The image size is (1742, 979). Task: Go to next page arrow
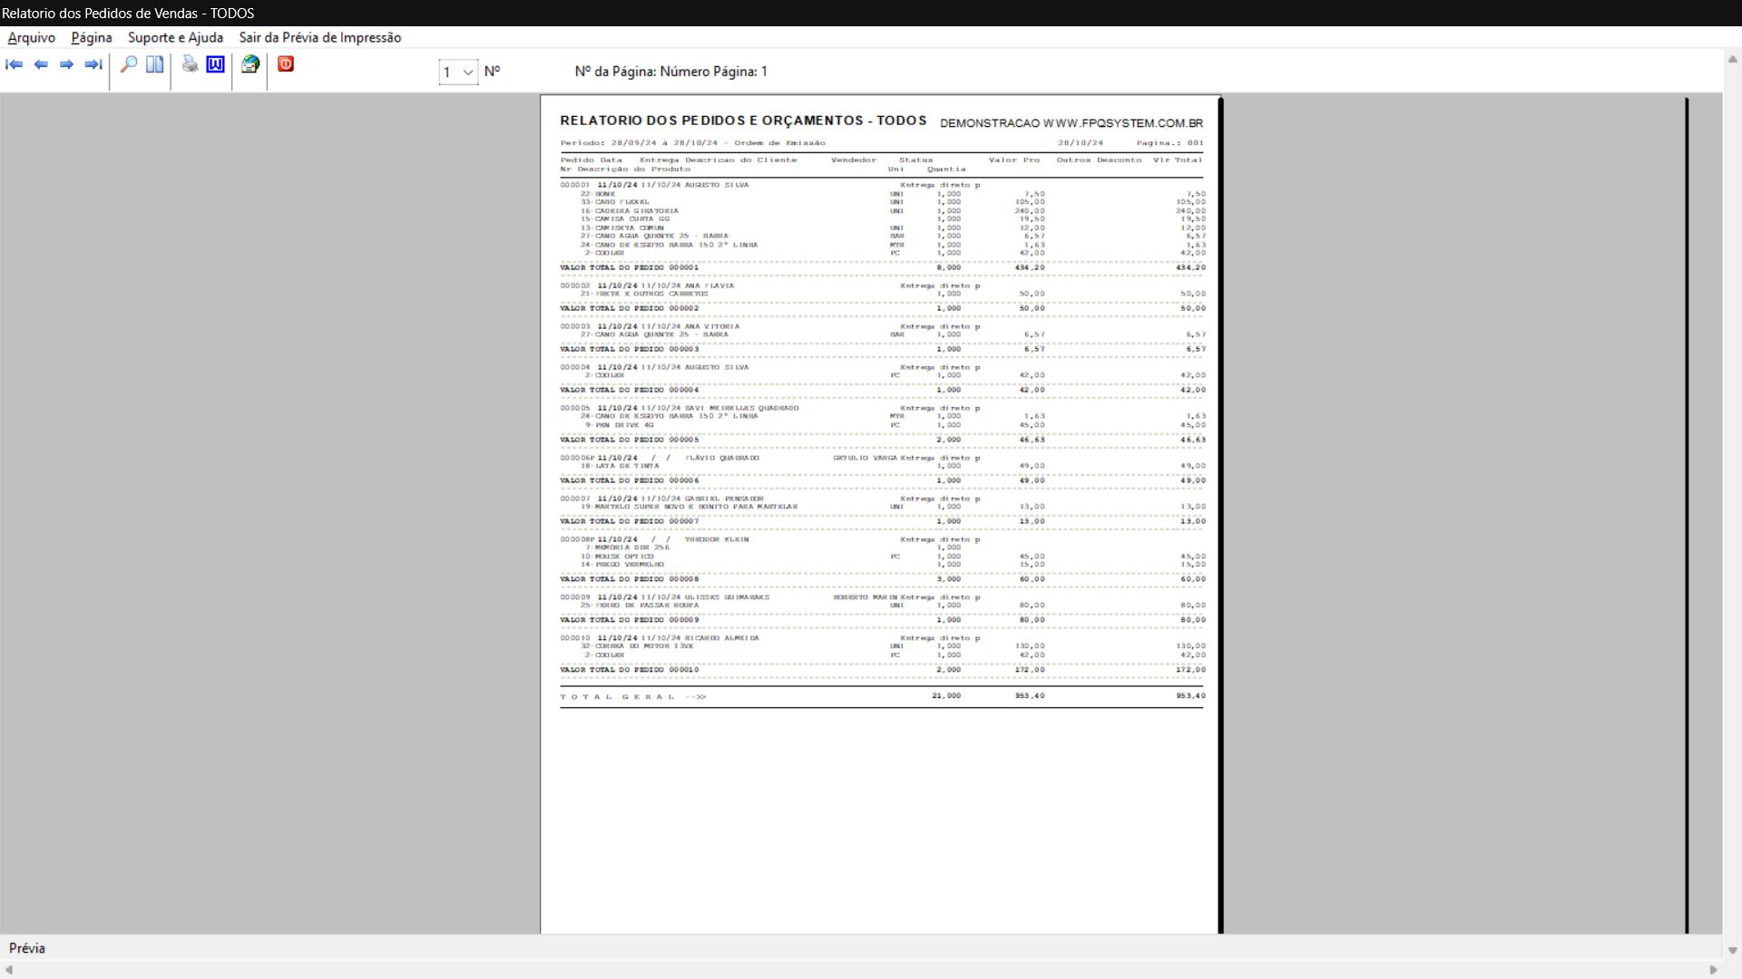66,64
